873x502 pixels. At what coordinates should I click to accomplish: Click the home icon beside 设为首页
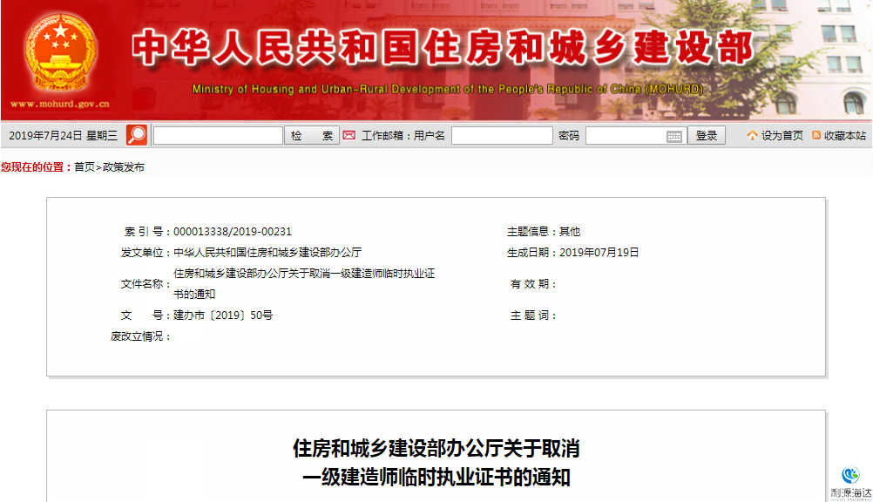tap(752, 135)
